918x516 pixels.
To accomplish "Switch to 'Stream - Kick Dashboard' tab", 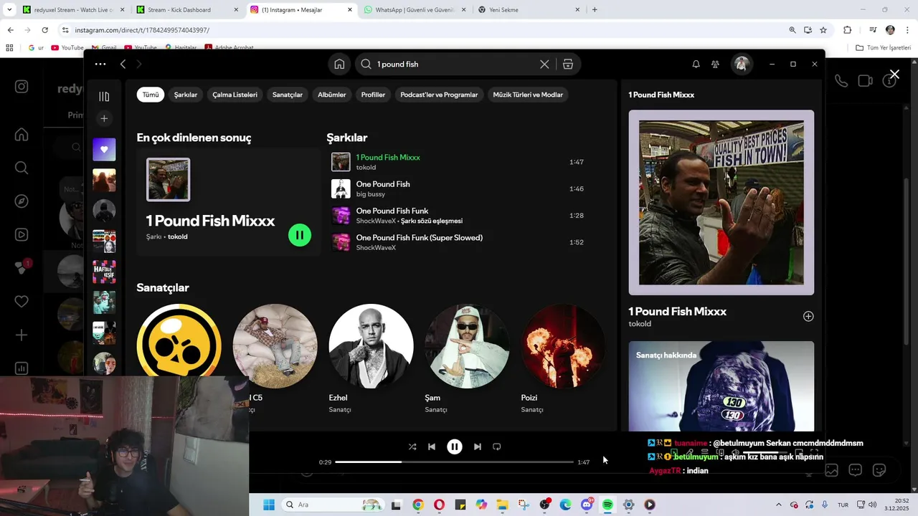I will pyautogui.click(x=187, y=10).
